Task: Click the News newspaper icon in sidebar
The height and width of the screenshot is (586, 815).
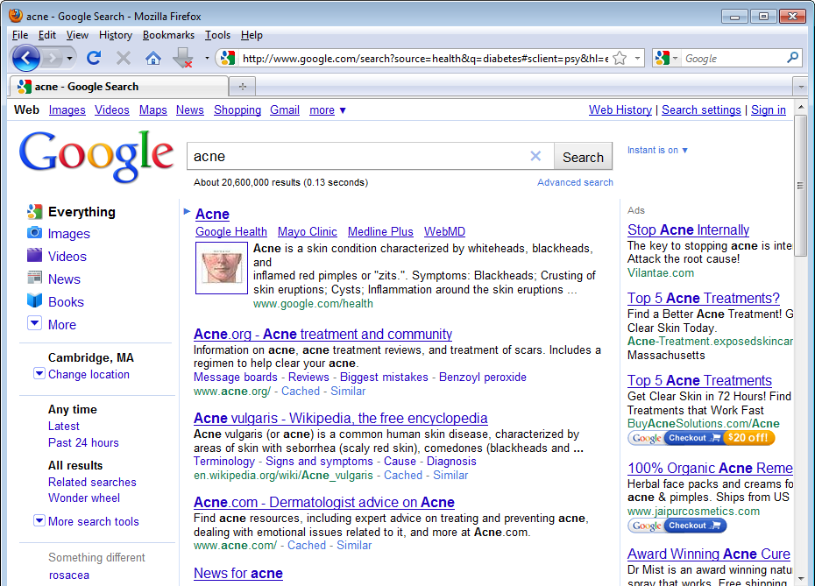Action: coord(34,278)
